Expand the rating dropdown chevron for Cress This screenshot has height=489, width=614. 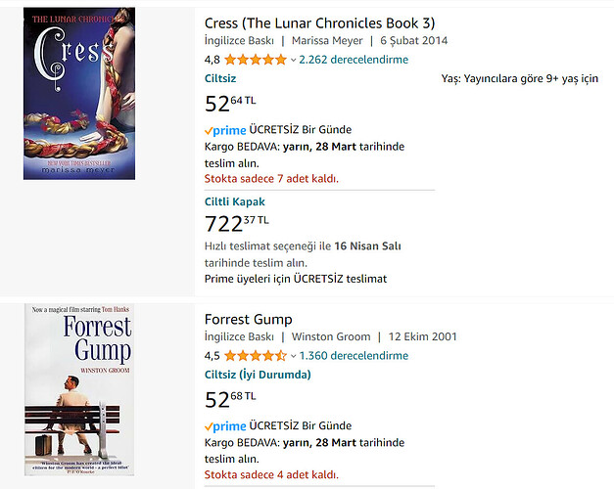[293, 60]
